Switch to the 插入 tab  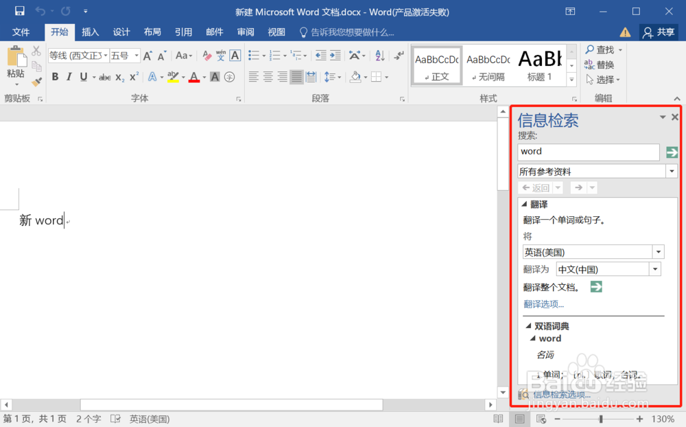[90, 32]
